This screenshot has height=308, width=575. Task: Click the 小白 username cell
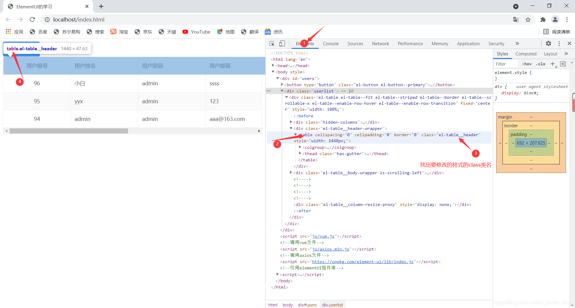104,83
